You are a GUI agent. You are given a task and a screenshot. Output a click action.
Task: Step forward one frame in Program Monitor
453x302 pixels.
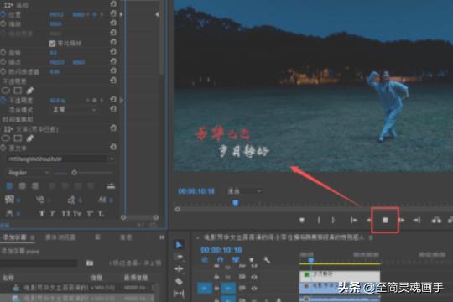(x=402, y=221)
